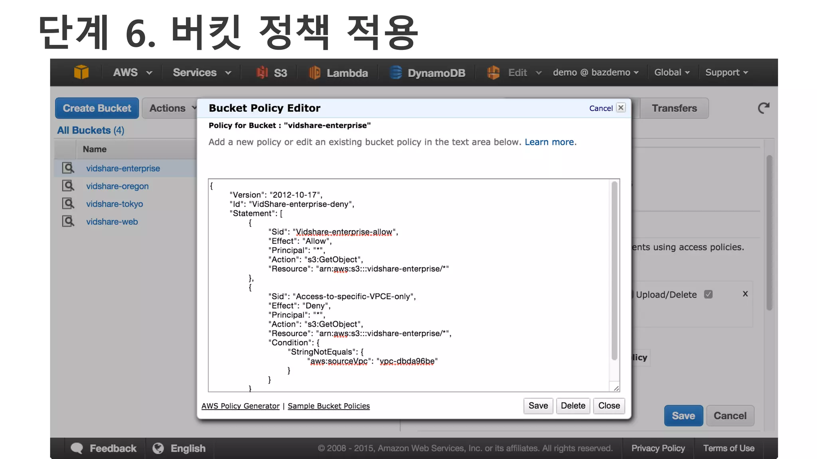Select the vidshare-enterprise bucket row

123,169
